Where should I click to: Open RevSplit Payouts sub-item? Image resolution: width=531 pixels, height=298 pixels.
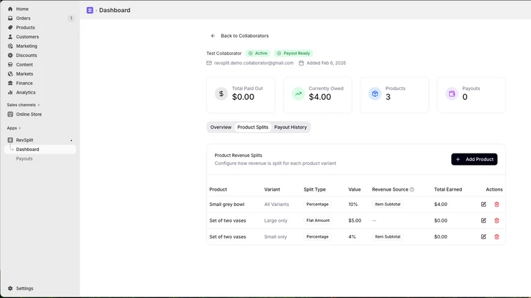click(25, 159)
